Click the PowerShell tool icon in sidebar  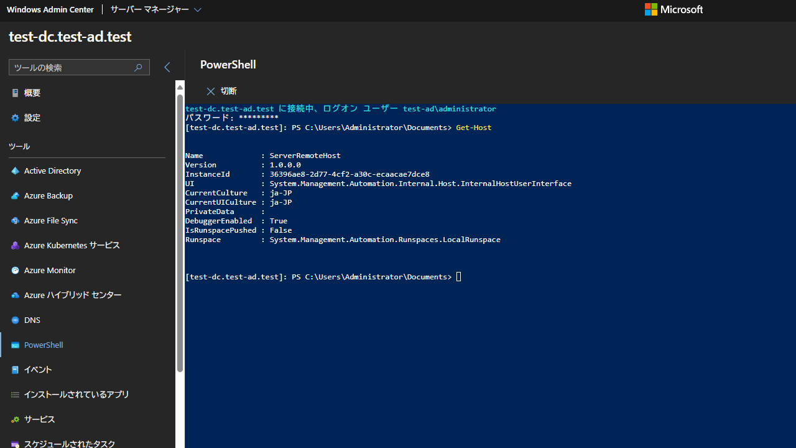(x=15, y=345)
